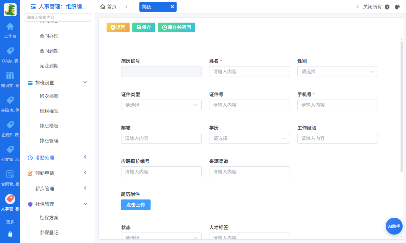Click the clock icon beside 考勤处理
The width and height of the screenshot is (406, 243).
[x=30, y=158]
